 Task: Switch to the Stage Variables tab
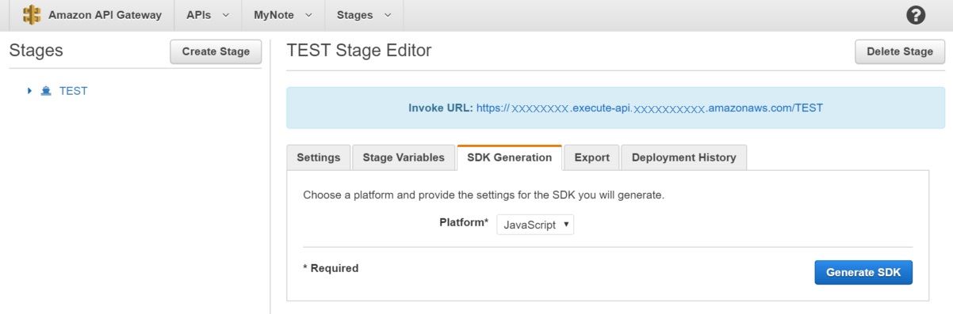(x=404, y=157)
